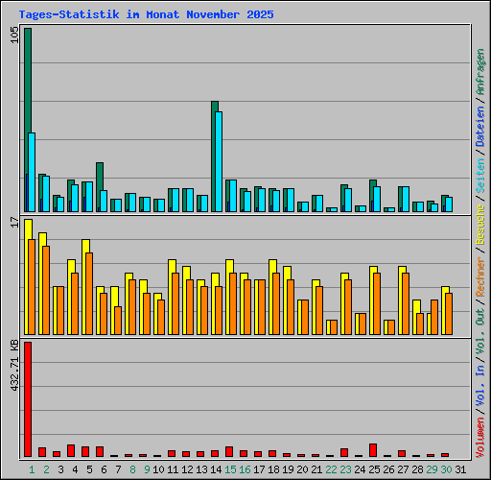
Task: Click the 'Besuche' legend label
Action: click(x=480, y=225)
